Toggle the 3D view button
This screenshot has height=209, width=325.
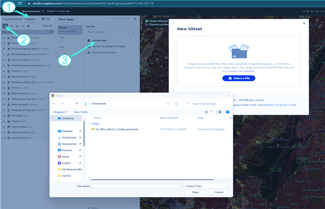45,19
